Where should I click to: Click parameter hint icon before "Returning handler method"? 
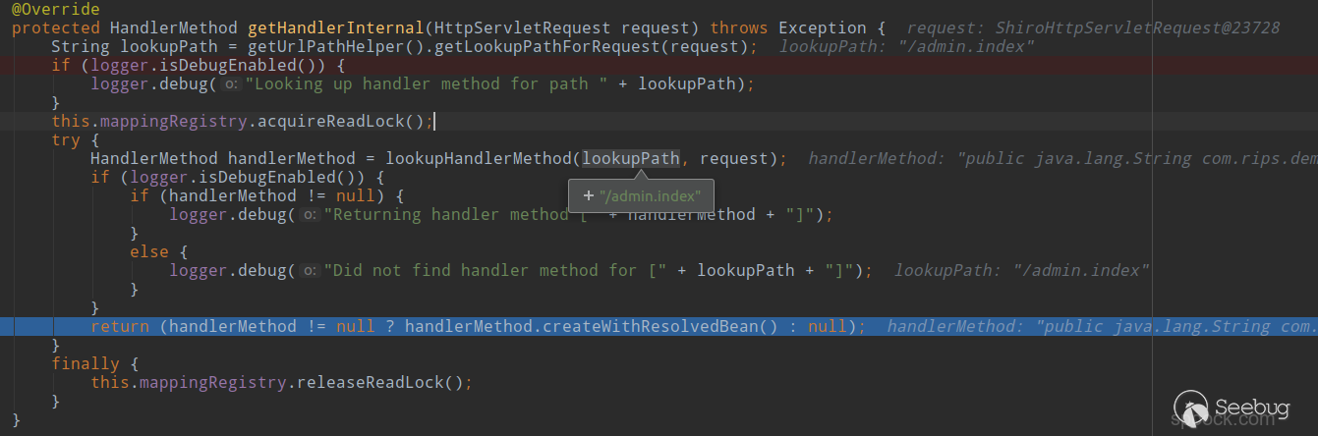point(310,215)
